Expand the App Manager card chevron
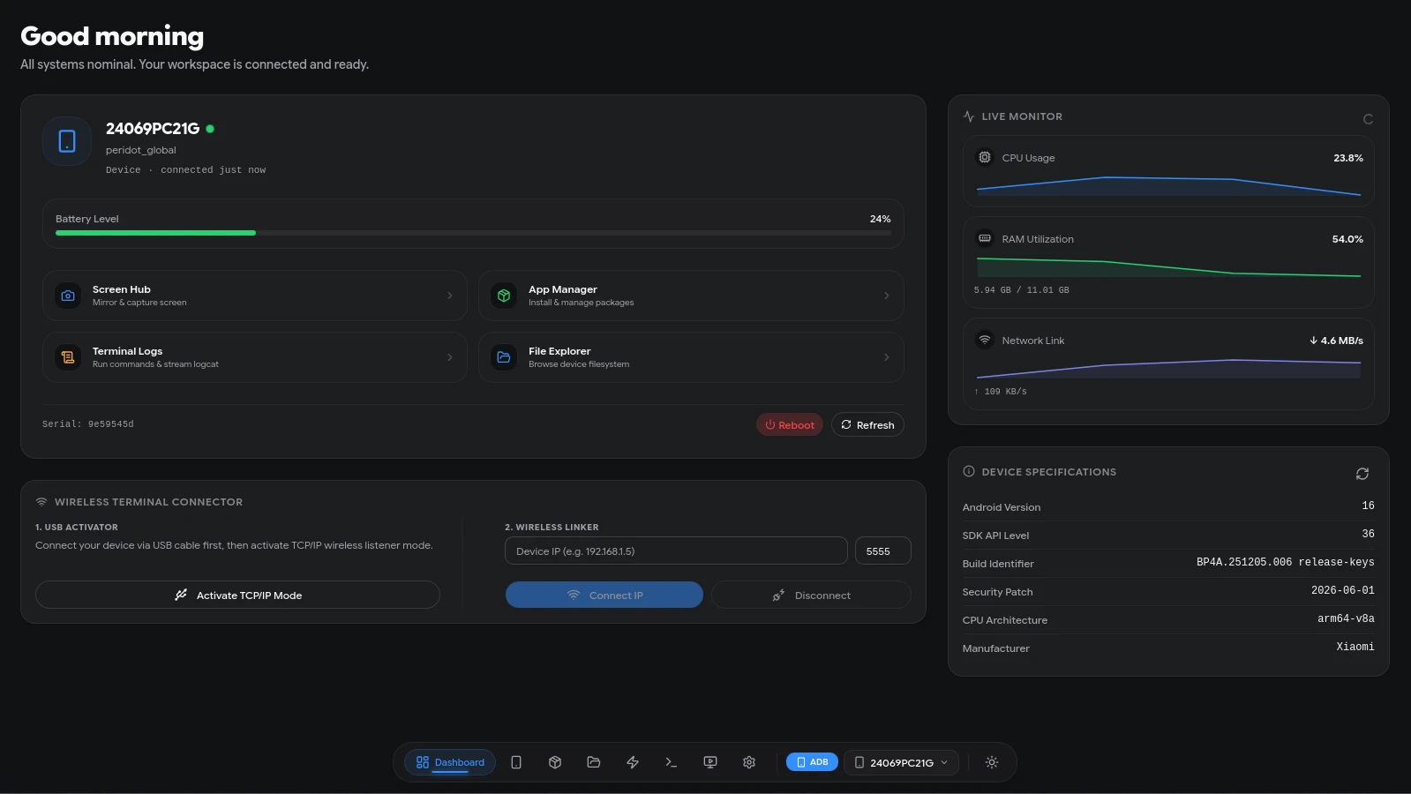This screenshot has width=1411, height=794. [x=887, y=296]
